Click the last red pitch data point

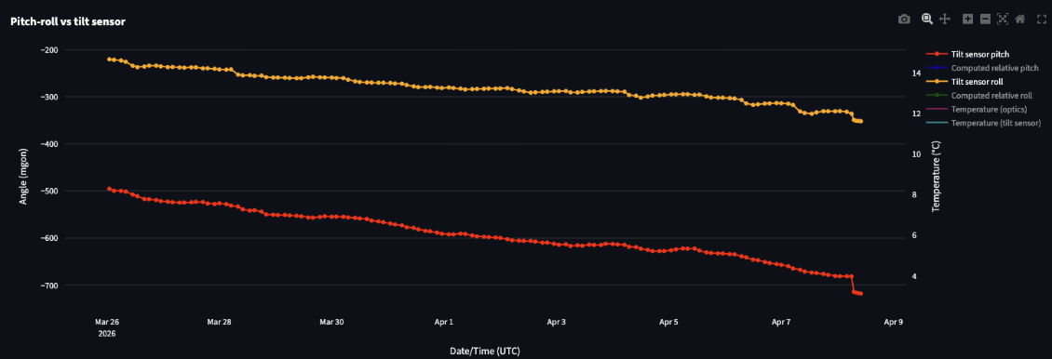tap(861, 293)
